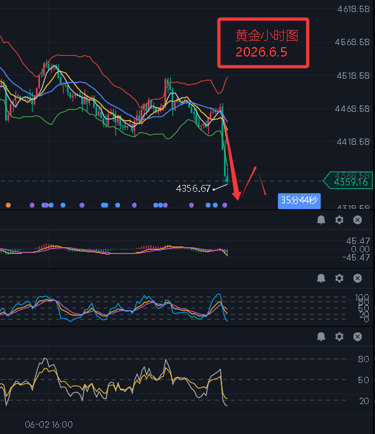Click the 45.47 MACD scale value
Viewport: 375px width, 434px height.
(x=358, y=241)
